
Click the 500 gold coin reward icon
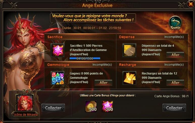pyautogui.click(x=91, y=107)
